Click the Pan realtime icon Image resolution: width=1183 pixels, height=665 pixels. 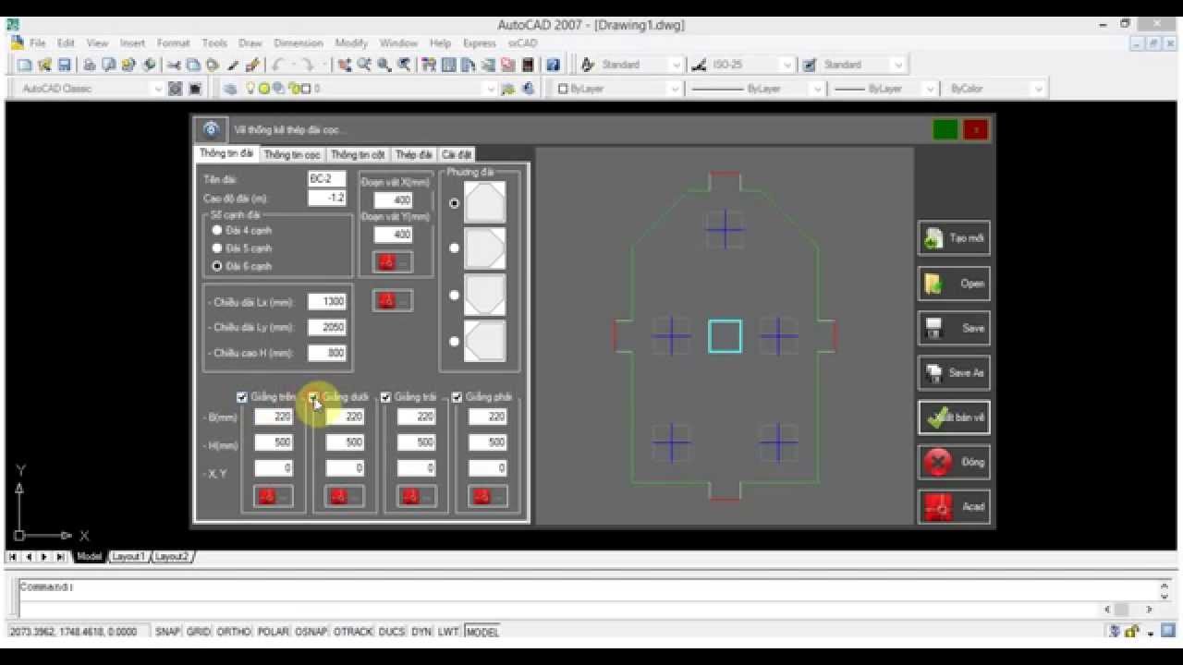pos(344,65)
